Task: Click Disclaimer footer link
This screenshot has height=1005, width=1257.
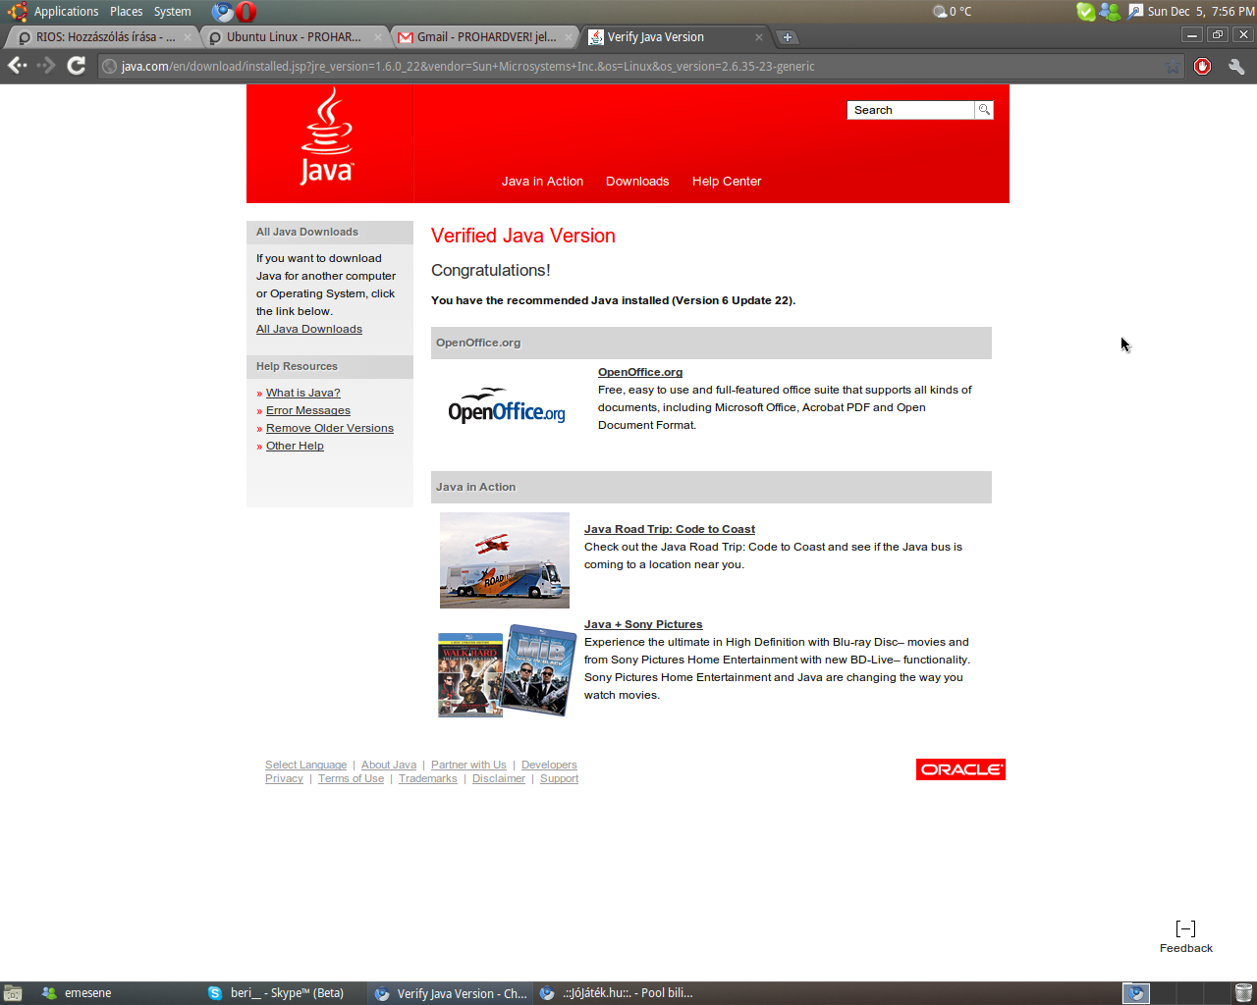Action: pyautogui.click(x=499, y=778)
